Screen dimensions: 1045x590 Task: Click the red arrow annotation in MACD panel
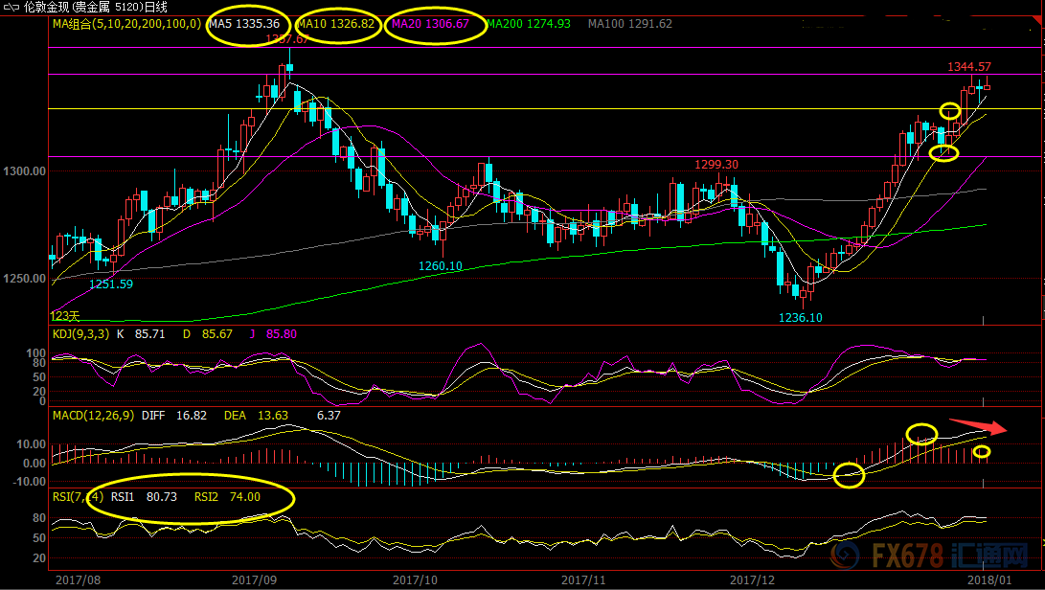click(978, 425)
